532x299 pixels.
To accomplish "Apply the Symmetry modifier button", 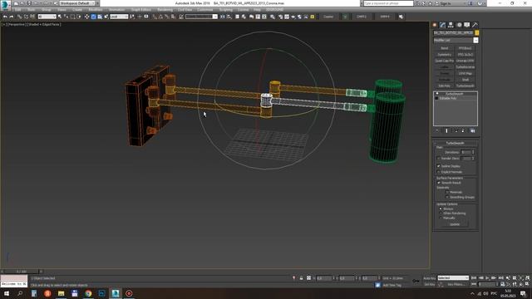I will pos(444,55).
